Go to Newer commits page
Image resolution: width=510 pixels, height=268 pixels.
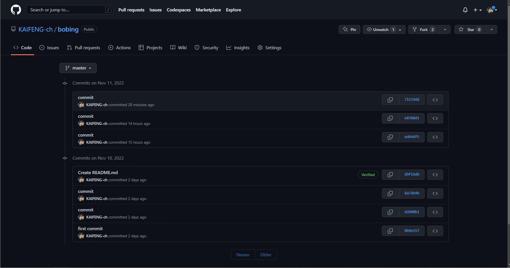[x=243, y=255]
